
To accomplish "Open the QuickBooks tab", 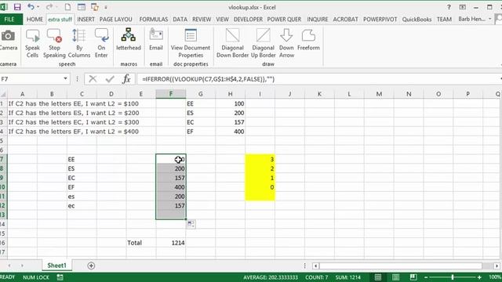I will [417, 19].
